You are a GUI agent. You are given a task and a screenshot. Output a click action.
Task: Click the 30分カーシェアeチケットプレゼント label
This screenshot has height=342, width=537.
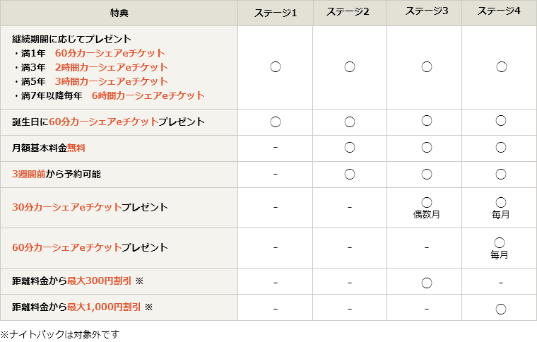point(90,208)
